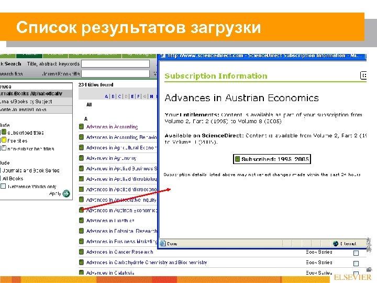
Task: Click the All filter link
Action: click(x=89, y=105)
